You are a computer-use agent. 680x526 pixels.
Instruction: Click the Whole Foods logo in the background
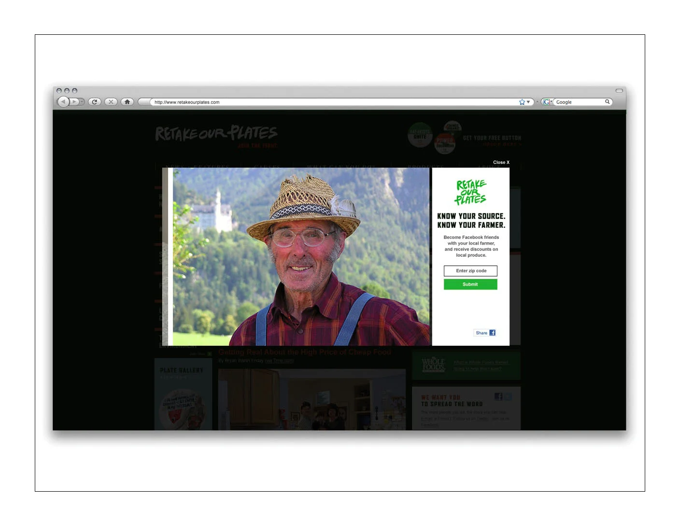click(x=433, y=365)
